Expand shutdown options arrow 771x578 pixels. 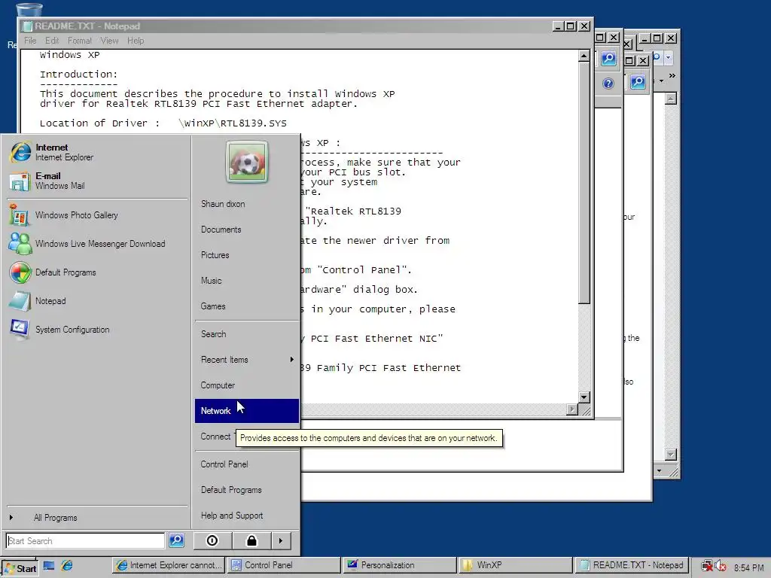[x=280, y=540]
